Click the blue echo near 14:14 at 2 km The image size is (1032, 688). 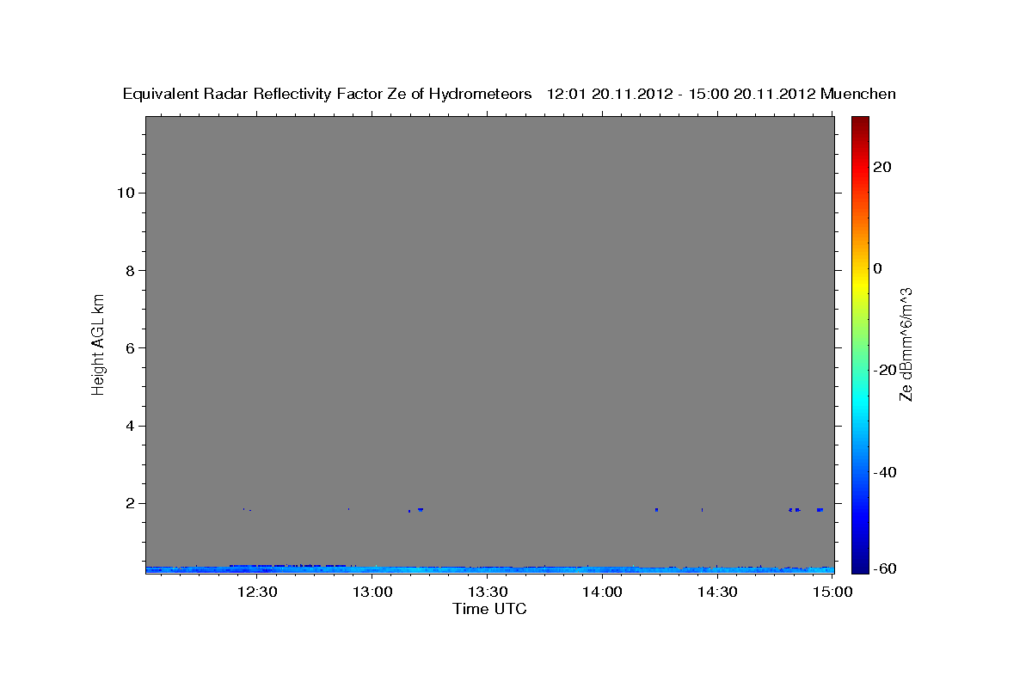pyautogui.click(x=656, y=509)
